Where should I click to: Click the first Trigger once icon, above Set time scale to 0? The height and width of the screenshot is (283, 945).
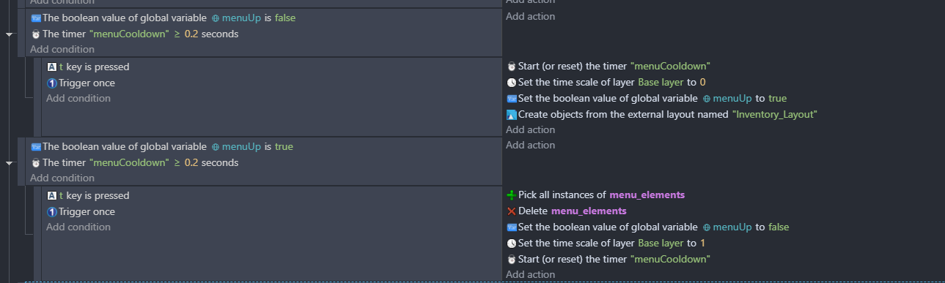click(51, 83)
